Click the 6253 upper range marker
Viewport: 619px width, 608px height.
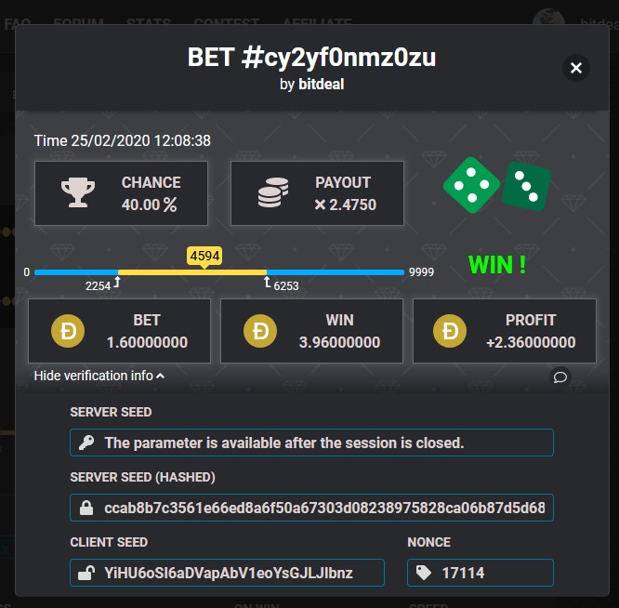pos(282,284)
